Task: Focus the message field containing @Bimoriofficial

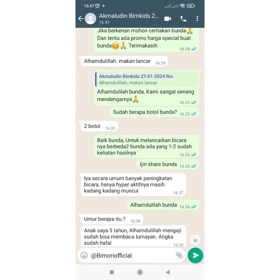Action: pos(132,255)
